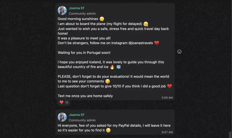
Task: Click the red heart emoji after 'good job'
Action: pos(169,86)
